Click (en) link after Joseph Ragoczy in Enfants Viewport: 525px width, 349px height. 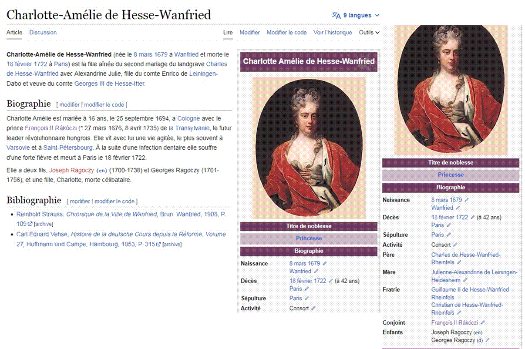coord(478,332)
